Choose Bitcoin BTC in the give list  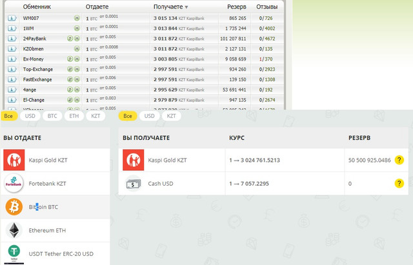point(55,207)
